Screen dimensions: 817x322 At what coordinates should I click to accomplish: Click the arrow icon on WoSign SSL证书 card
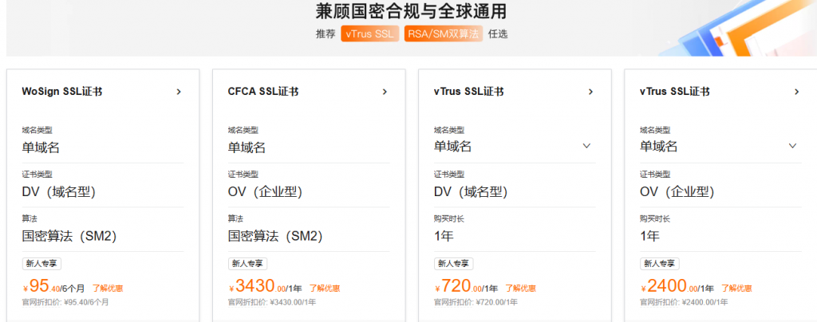pyautogui.click(x=179, y=92)
